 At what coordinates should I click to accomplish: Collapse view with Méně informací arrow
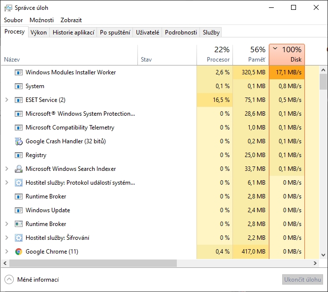[9, 280]
